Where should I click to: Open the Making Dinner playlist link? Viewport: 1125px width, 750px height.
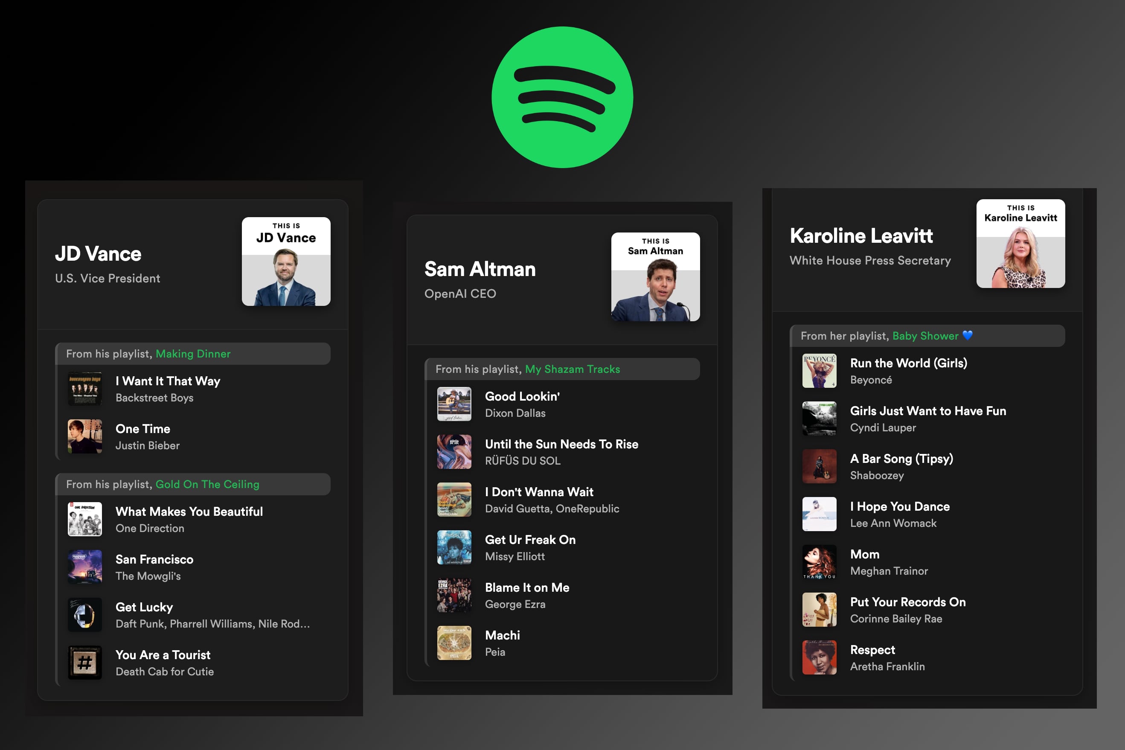pyautogui.click(x=193, y=354)
